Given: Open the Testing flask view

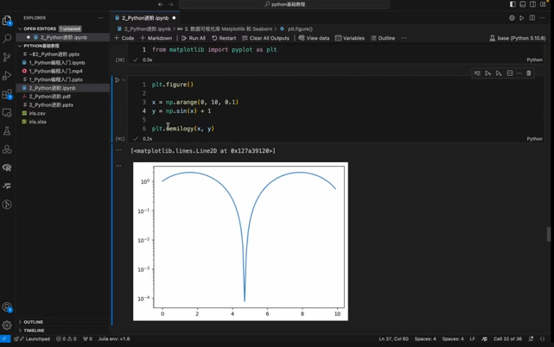Looking at the screenshot, I should pyautogui.click(x=7, y=131).
